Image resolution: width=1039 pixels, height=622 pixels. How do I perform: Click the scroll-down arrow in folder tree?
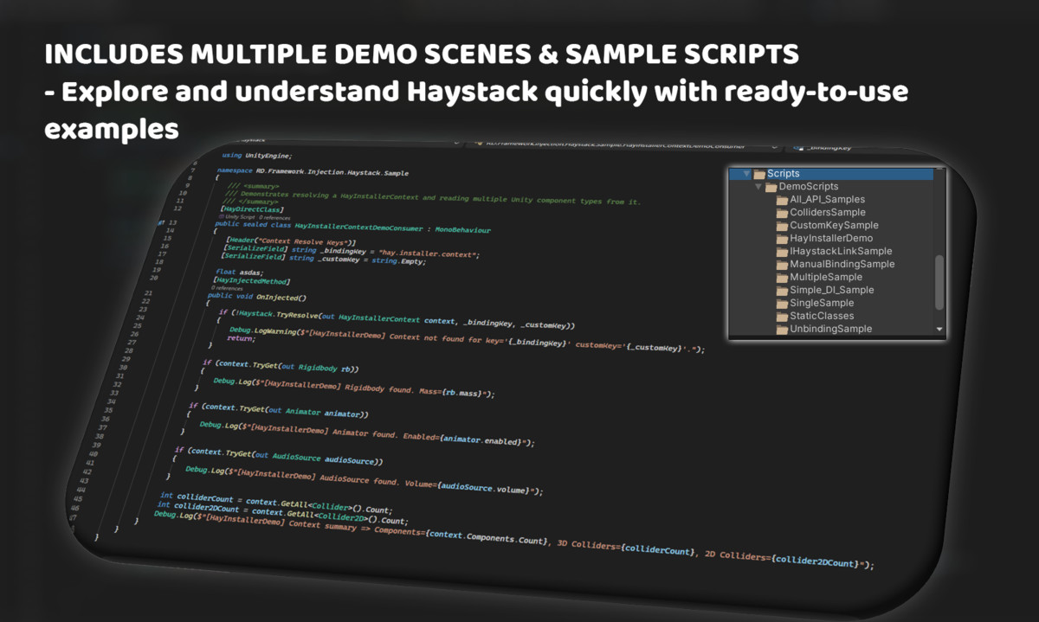point(939,330)
